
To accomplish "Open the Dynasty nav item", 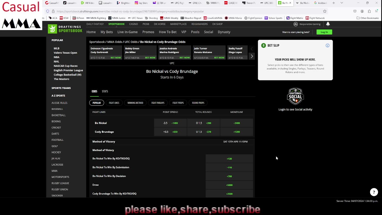I will tap(224, 32).
